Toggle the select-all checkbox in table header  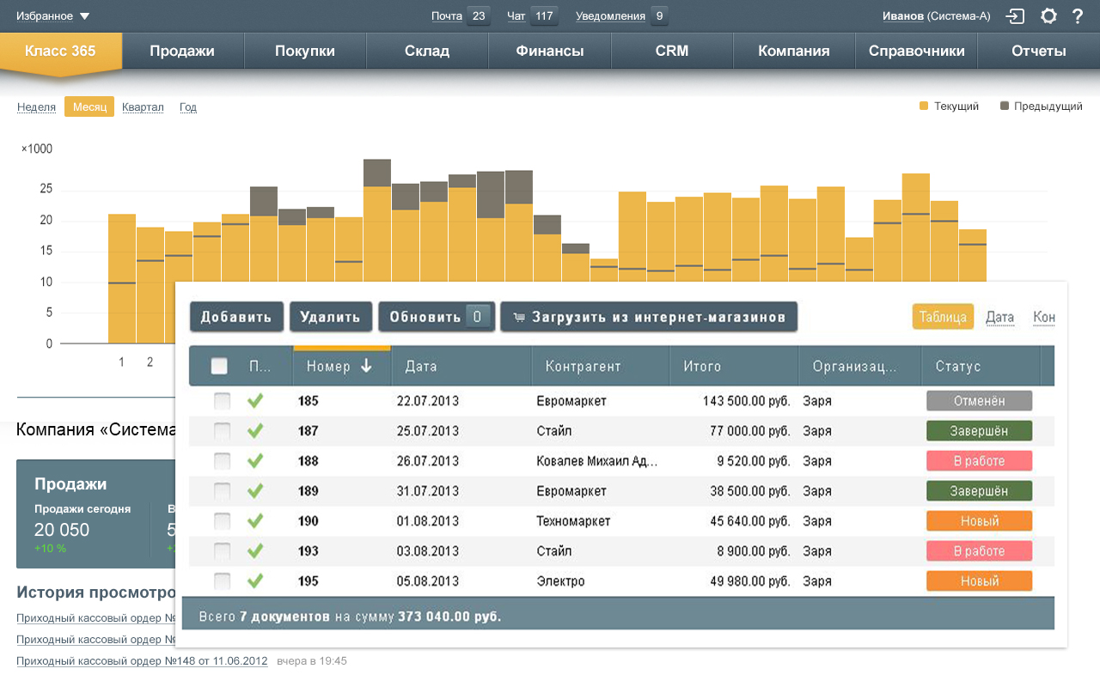pos(219,366)
